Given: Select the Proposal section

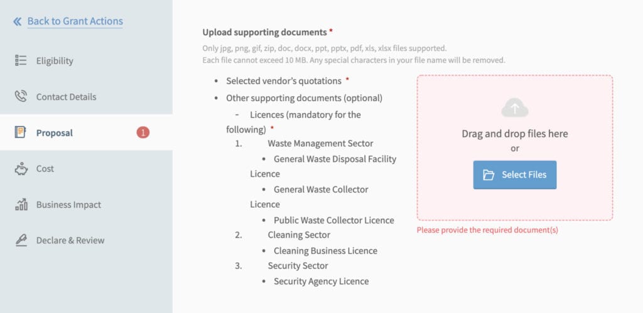Looking at the screenshot, I should 86,132.
